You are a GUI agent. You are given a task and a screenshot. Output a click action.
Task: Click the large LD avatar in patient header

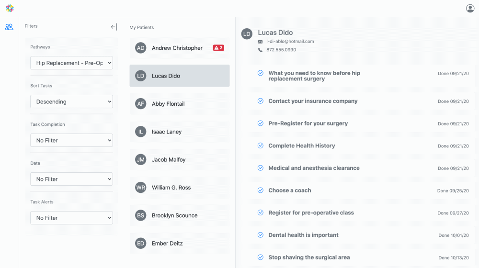tap(247, 34)
